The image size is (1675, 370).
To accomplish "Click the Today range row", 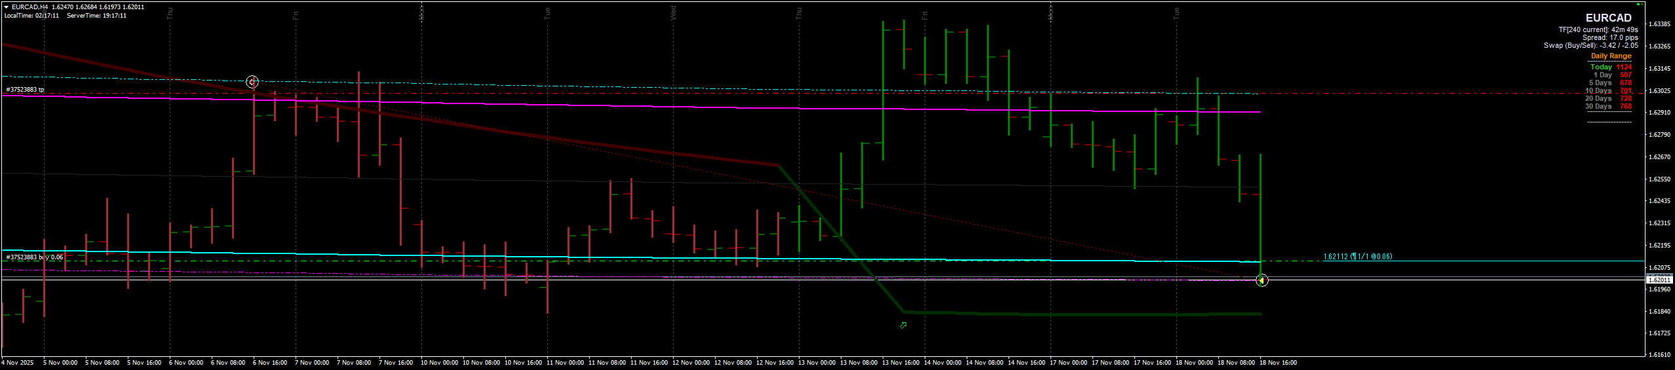I will coord(1610,67).
